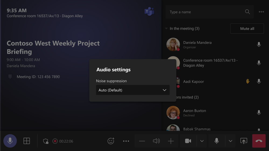Open the participants panel ellipsis menu
The height and width of the screenshot is (151, 269).
click(x=261, y=12)
